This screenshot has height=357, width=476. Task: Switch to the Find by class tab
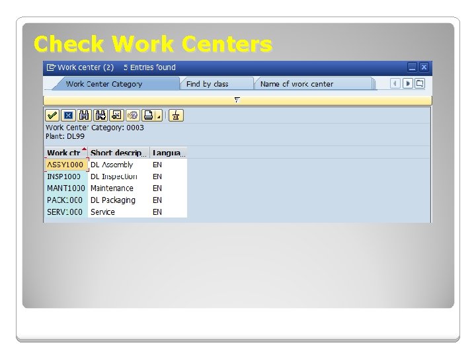[x=208, y=84]
